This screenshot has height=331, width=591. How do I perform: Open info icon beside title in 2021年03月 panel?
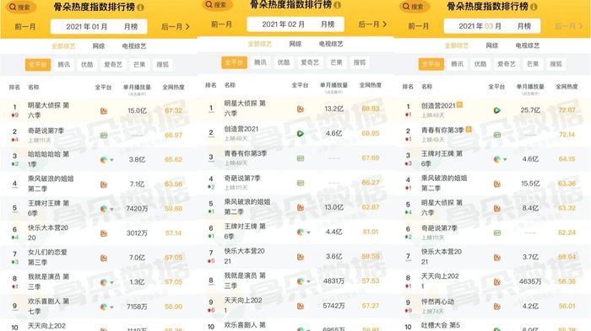pyautogui.click(x=534, y=7)
